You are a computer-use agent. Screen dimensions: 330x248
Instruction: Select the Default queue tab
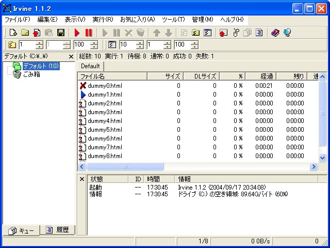click(90, 66)
